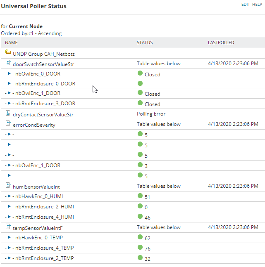Click green status dot for nbOwlEnc_0_DOOR
The height and width of the screenshot is (267, 265).
click(140, 73)
